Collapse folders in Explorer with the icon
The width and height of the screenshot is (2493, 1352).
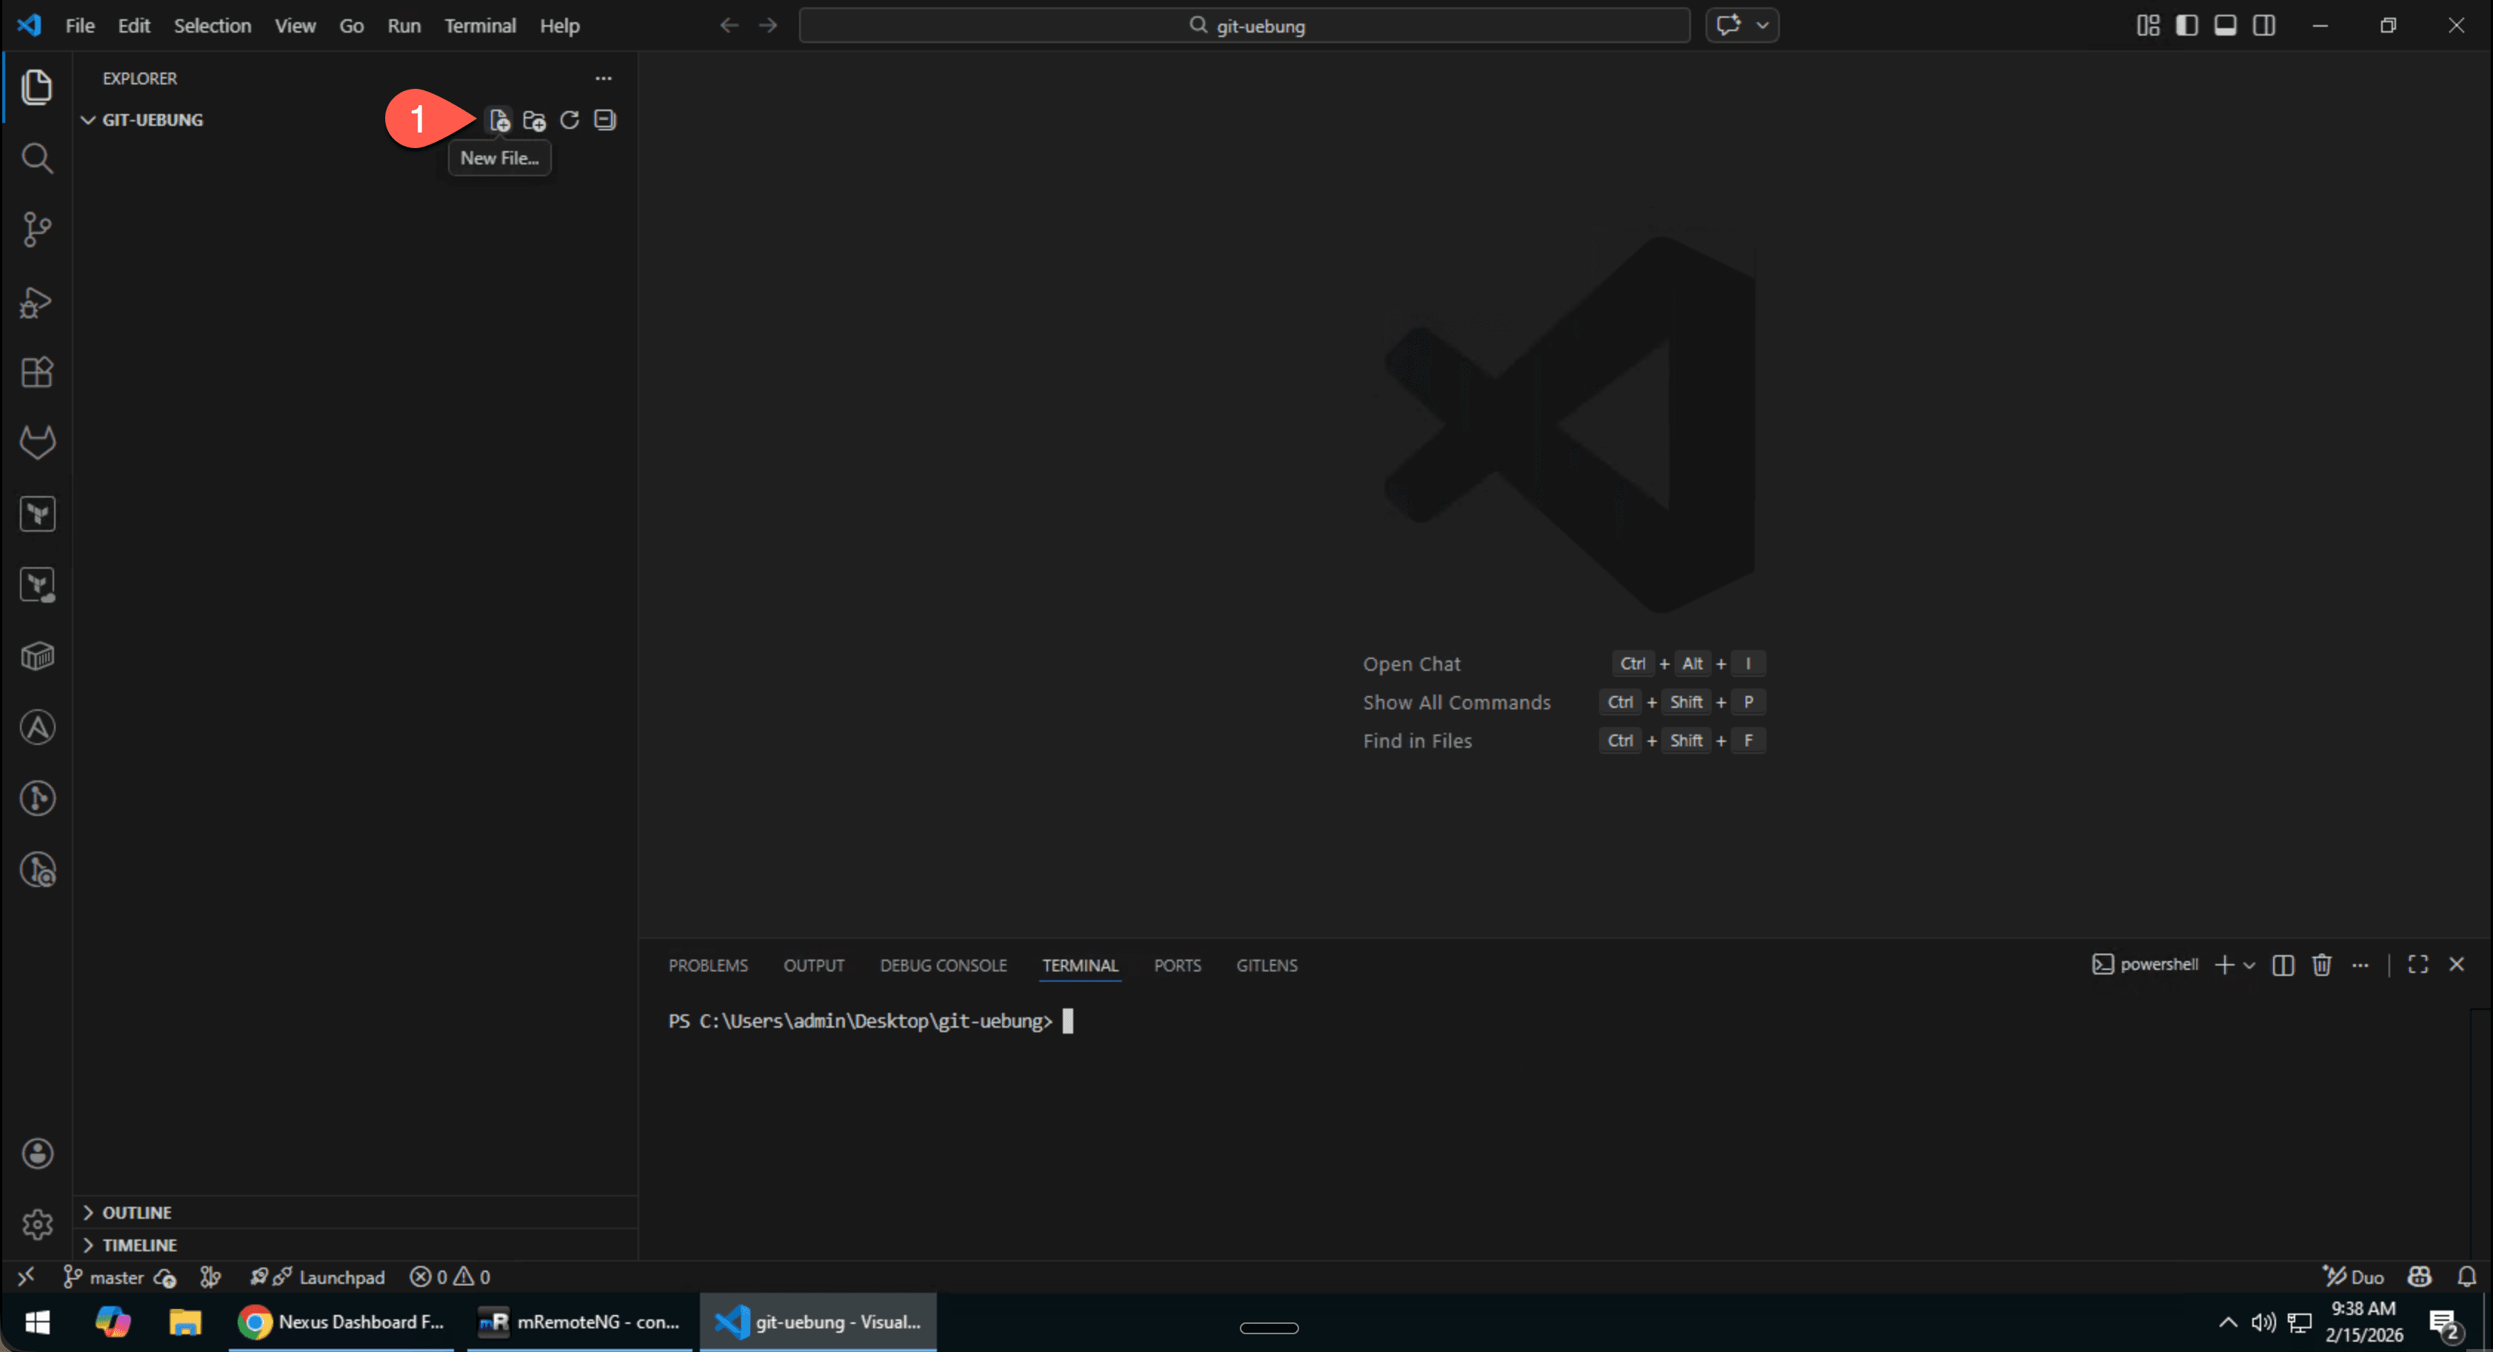[605, 119]
